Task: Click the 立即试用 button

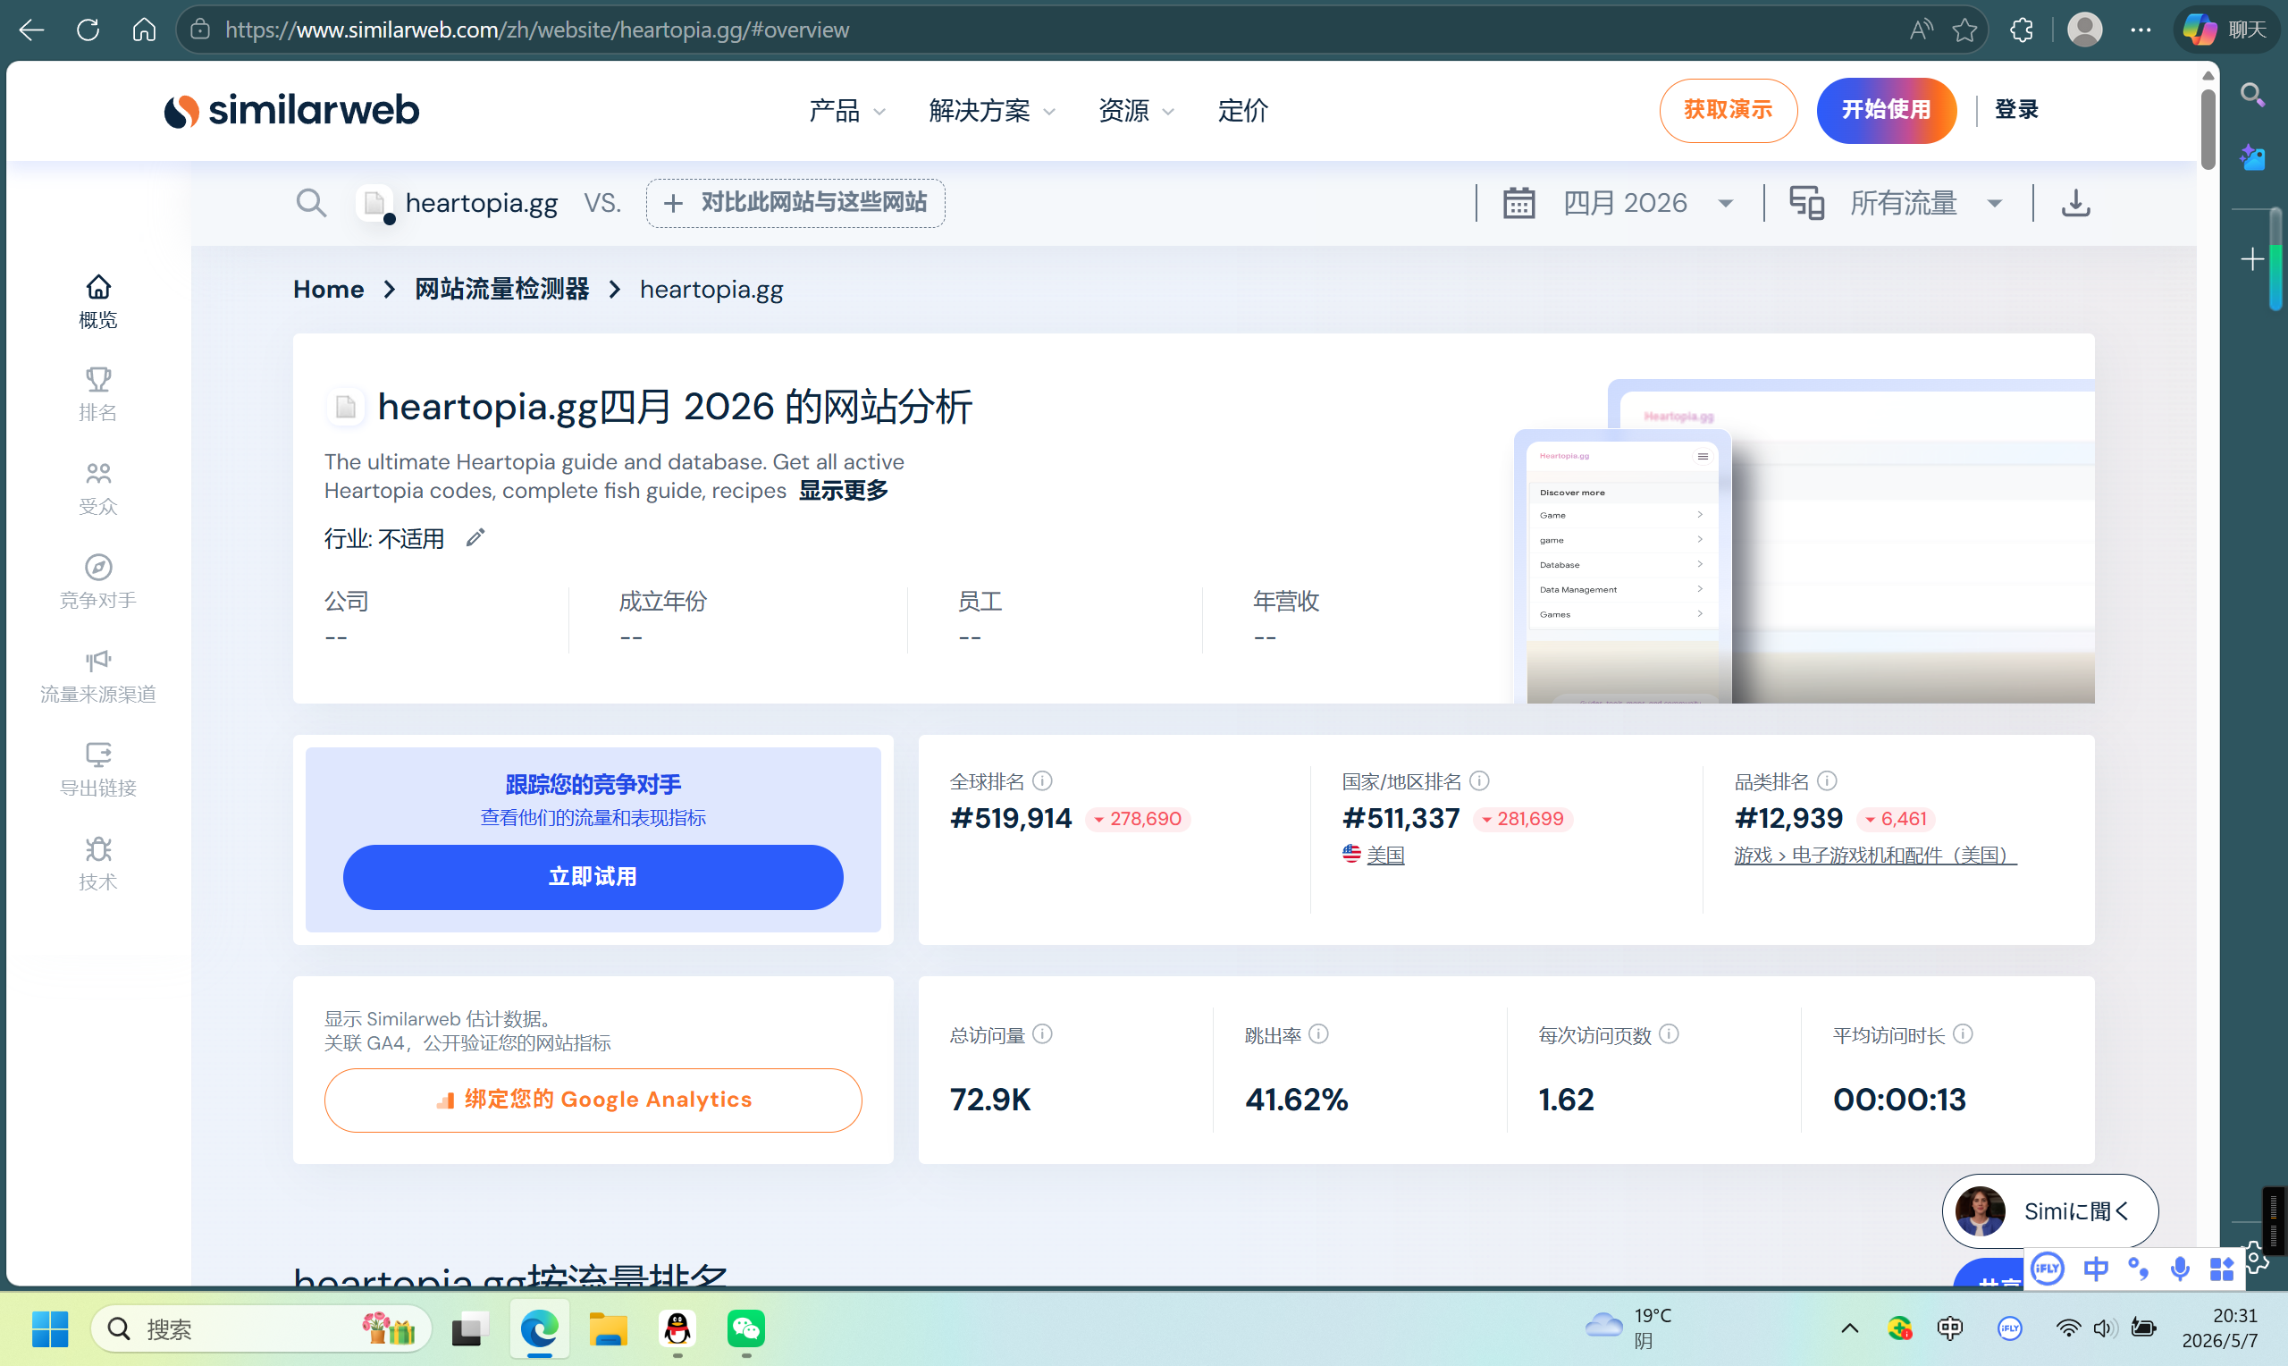Action: [x=593, y=876]
